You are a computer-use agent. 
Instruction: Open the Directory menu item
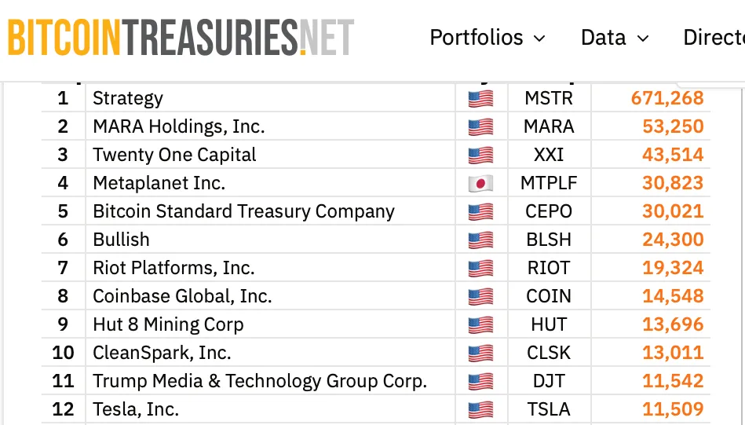[x=713, y=38]
